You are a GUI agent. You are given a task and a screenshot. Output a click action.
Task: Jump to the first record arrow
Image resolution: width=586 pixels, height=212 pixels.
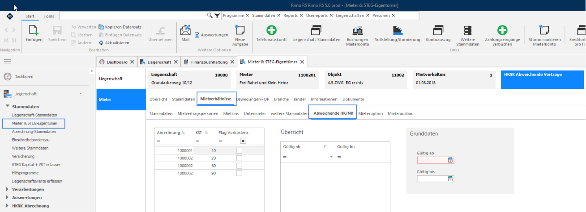click(7, 40)
